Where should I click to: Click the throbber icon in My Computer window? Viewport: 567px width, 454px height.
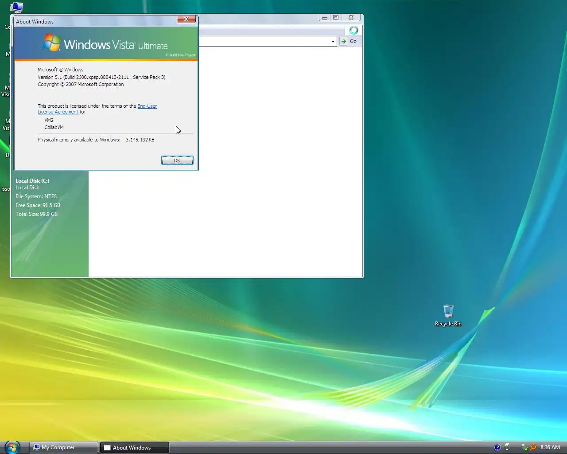[353, 30]
